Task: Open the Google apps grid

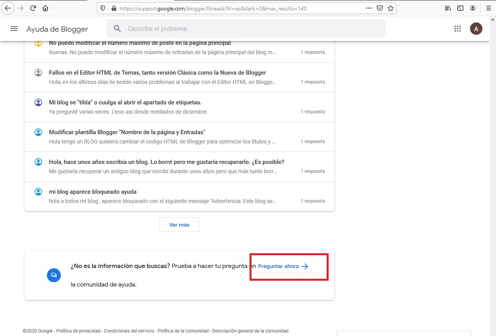Action: click(457, 29)
